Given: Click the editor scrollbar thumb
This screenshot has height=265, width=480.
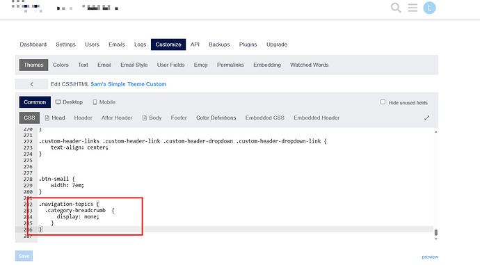Looking at the screenshot, I should 436,233.
